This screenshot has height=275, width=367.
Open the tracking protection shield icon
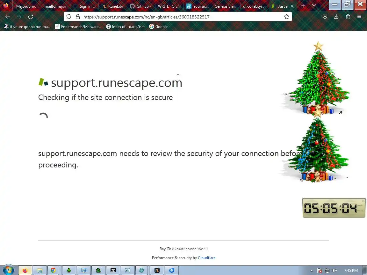68,17
